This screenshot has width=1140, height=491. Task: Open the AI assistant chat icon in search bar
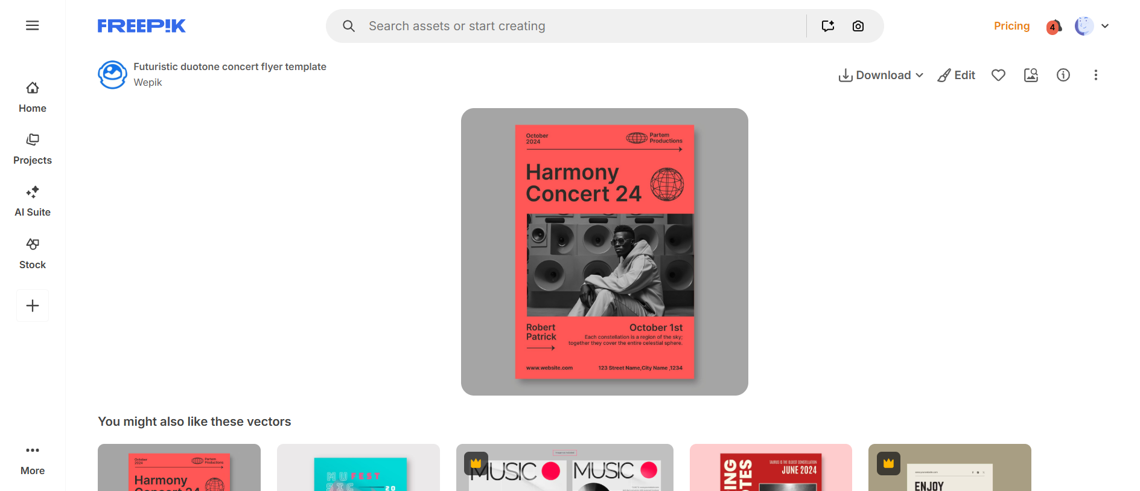[828, 26]
